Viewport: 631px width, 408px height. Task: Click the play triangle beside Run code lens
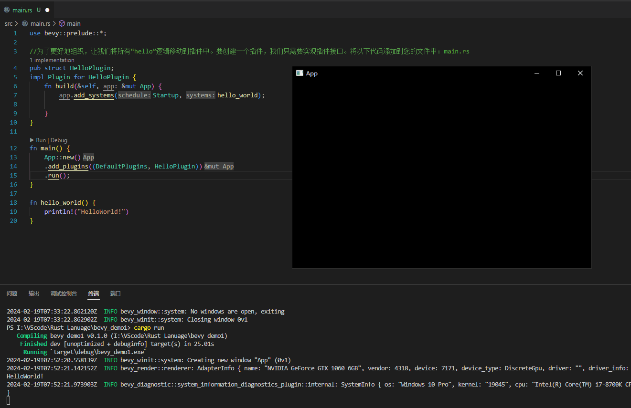pos(32,140)
